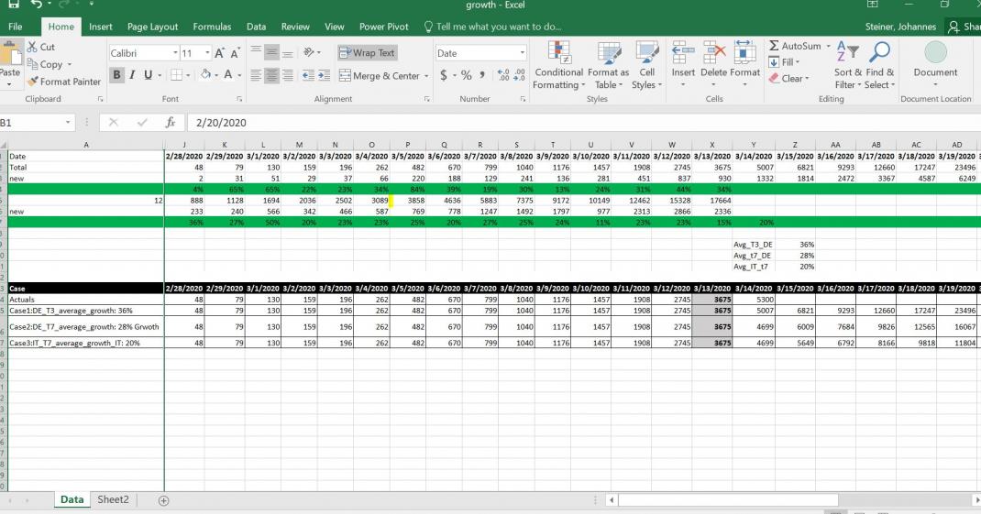Click the Cut scissors icon
The height and width of the screenshot is (514, 981).
33,48
